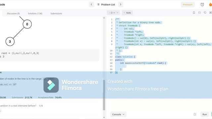Reset code with the revert arrow icon
Screen dimensions: 212x119
(205, 13)
